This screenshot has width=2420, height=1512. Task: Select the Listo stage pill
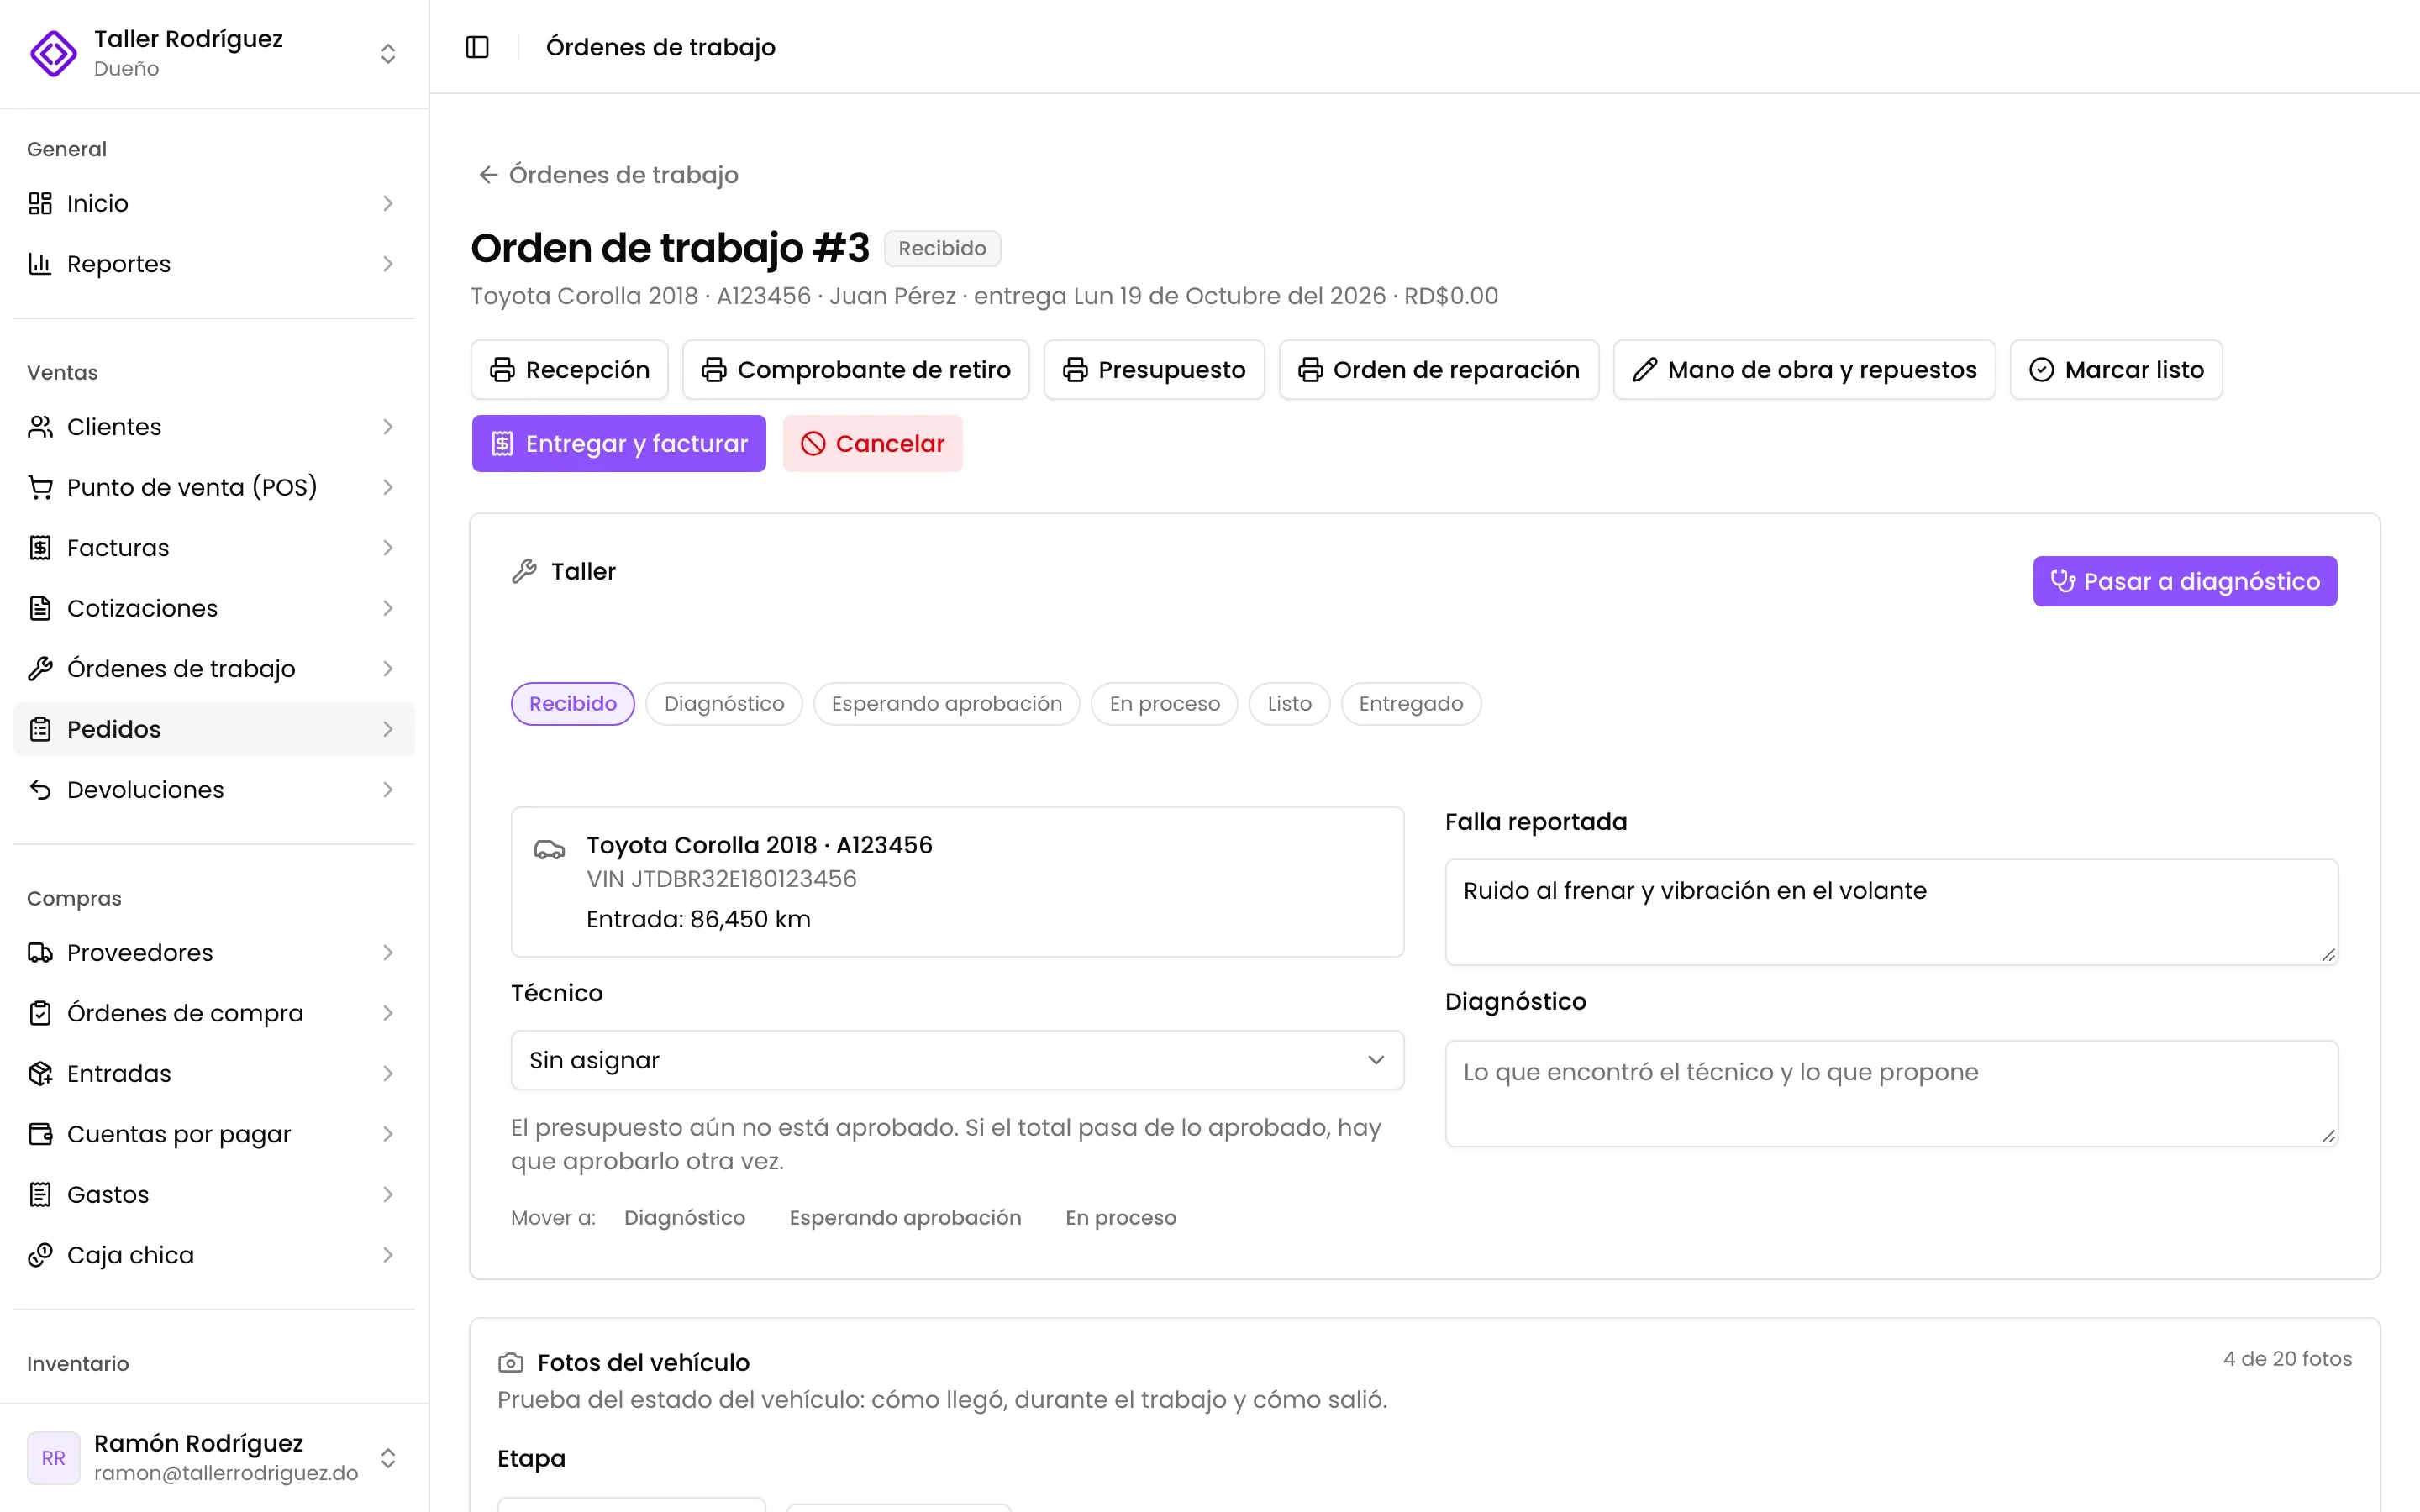click(x=1290, y=704)
